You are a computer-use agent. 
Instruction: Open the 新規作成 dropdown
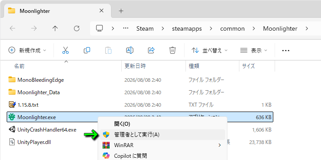[x=28, y=50]
